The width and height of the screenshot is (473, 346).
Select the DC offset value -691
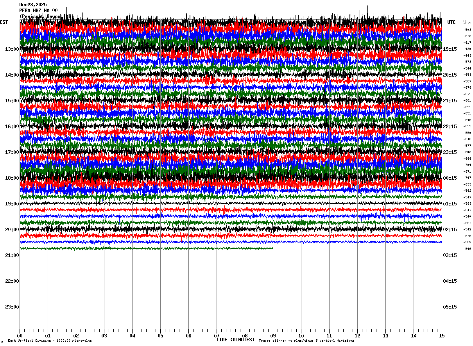coord(467,107)
